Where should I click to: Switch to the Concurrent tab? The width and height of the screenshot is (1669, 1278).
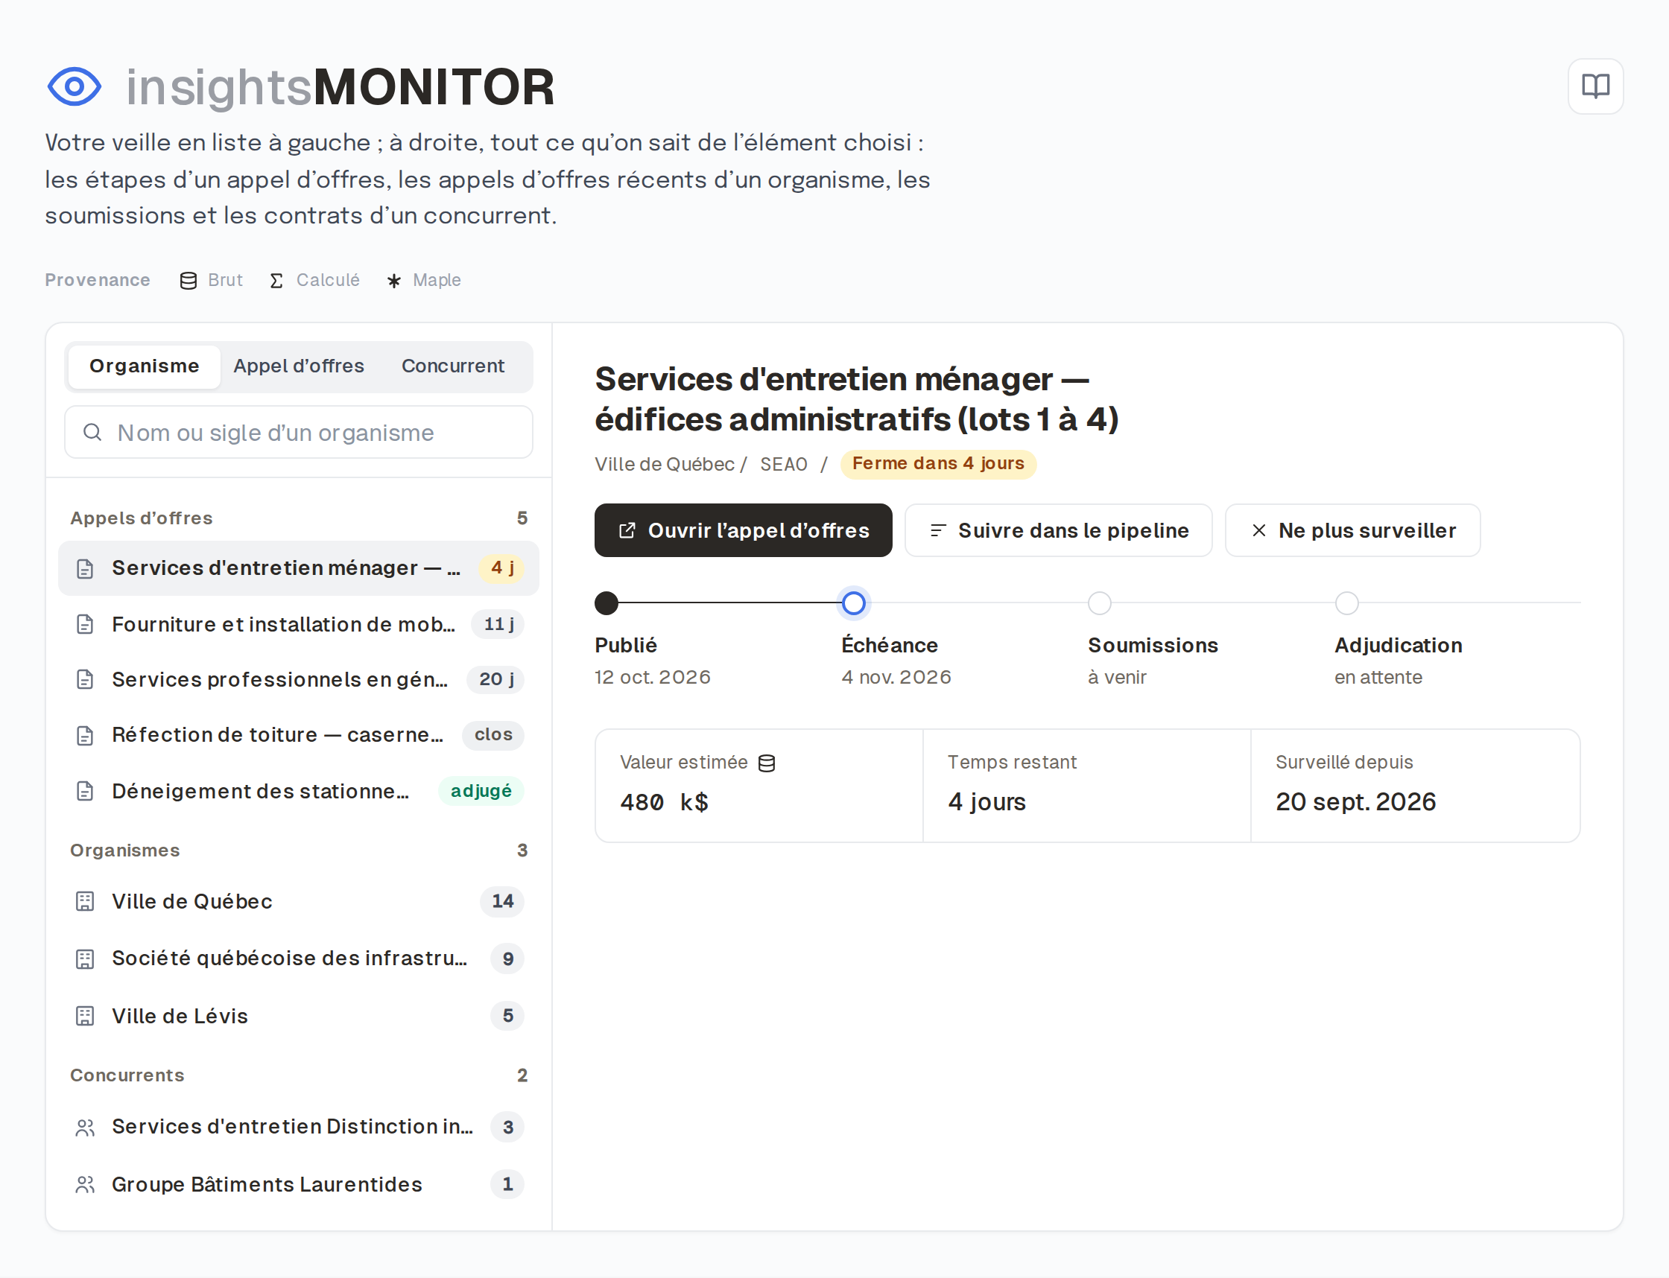coord(453,366)
